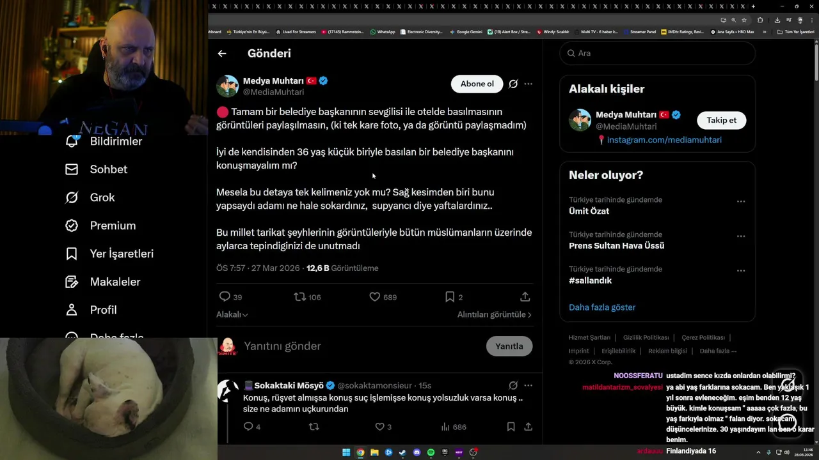Click Daha fazla göster link

point(602,307)
